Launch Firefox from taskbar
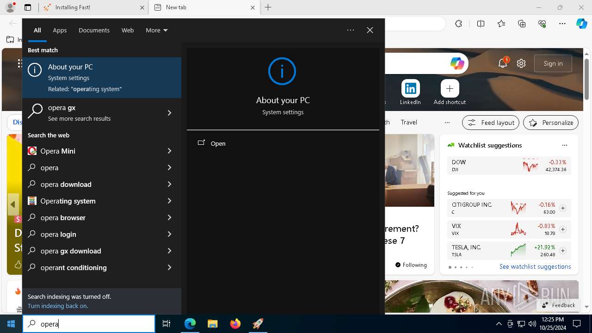 pyautogui.click(x=235, y=324)
